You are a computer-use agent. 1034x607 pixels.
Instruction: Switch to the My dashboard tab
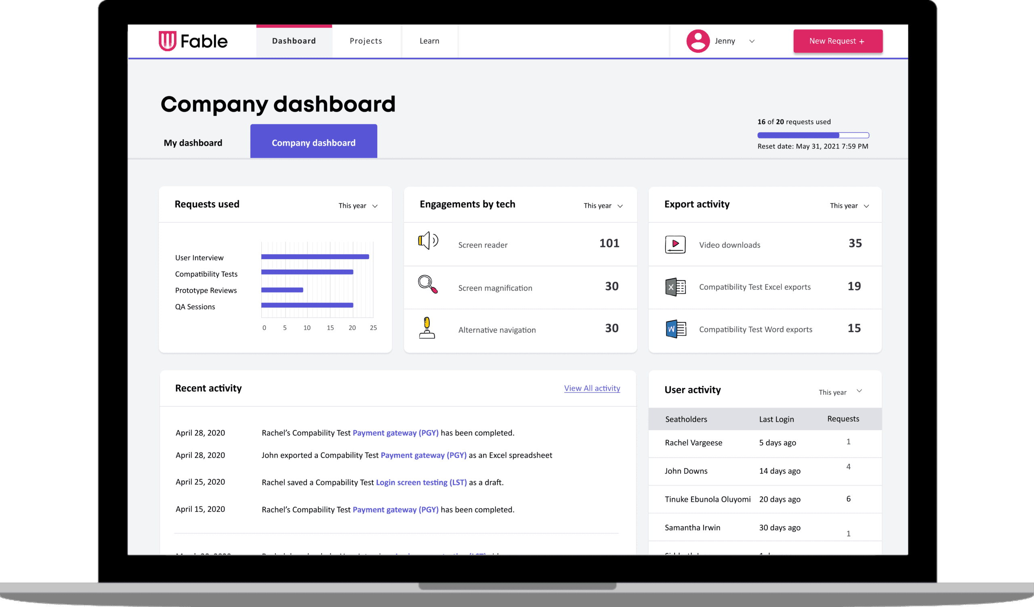(193, 143)
